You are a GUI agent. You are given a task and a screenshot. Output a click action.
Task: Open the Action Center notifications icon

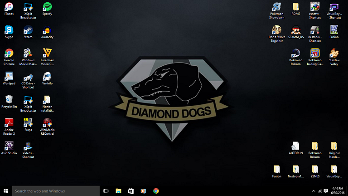pyautogui.click(x=326, y=191)
